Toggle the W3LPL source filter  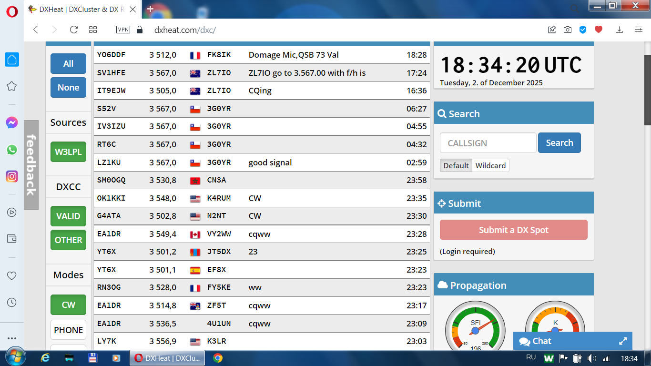coord(68,152)
